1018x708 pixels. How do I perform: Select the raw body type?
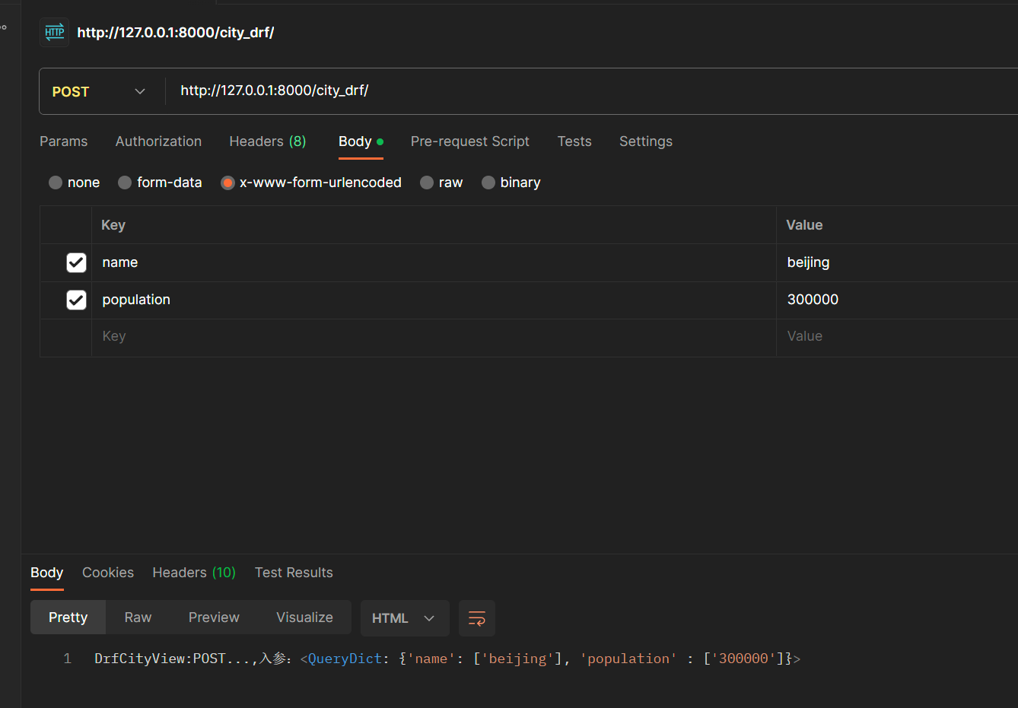coord(427,183)
